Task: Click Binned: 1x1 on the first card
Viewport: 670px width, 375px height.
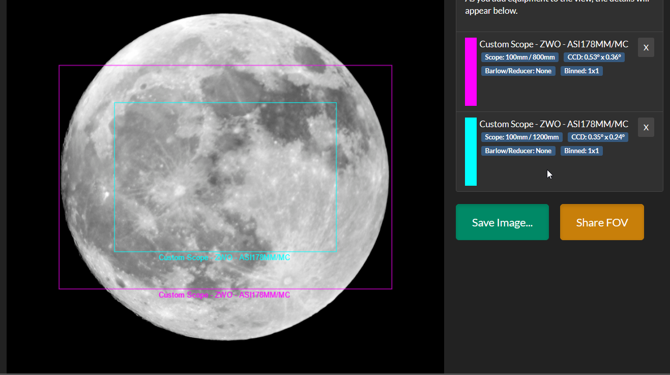Action: [581, 71]
